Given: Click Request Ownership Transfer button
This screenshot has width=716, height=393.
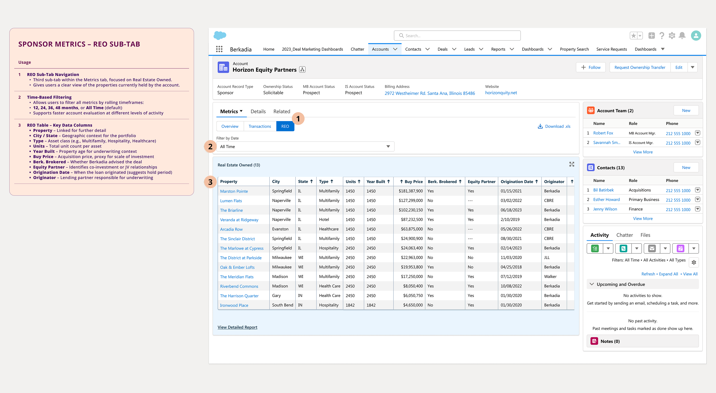Looking at the screenshot, I should tap(640, 67).
